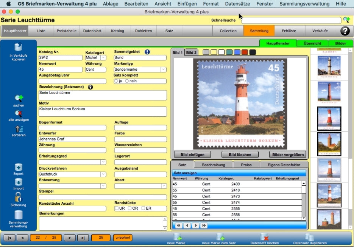Viewport: 354px width, 247px height.
Task: Click the 'Bilder vergrößern' button
Action: pos(287,154)
